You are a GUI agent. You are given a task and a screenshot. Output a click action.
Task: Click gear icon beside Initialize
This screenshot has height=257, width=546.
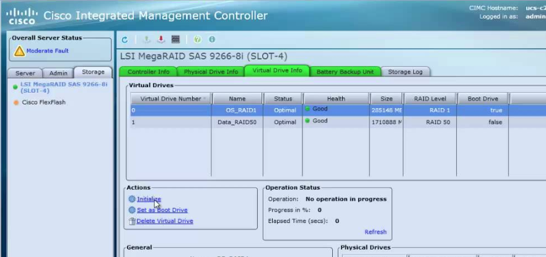pos(131,199)
